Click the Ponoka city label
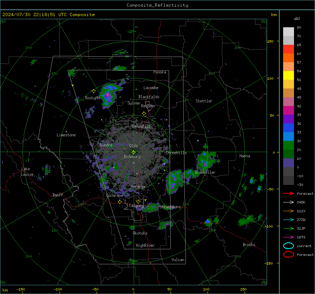The image size is (315, 294). pos(160,72)
